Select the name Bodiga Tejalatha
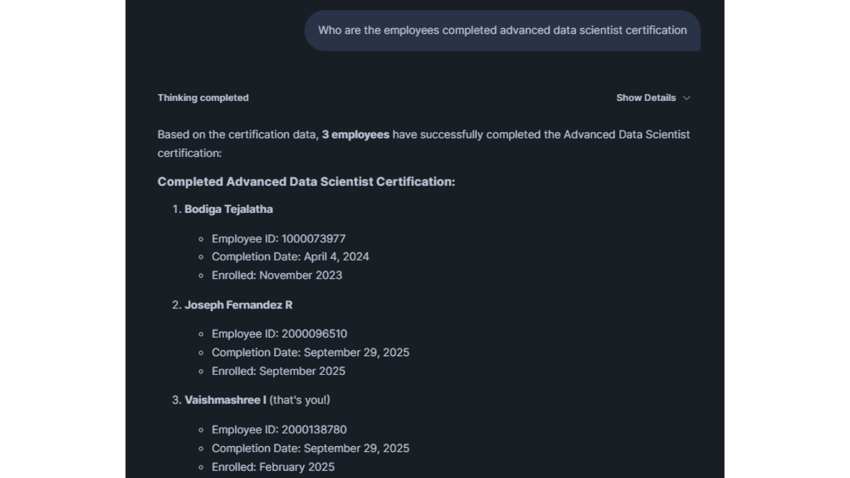This screenshot has width=850, height=478. click(x=228, y=209)
